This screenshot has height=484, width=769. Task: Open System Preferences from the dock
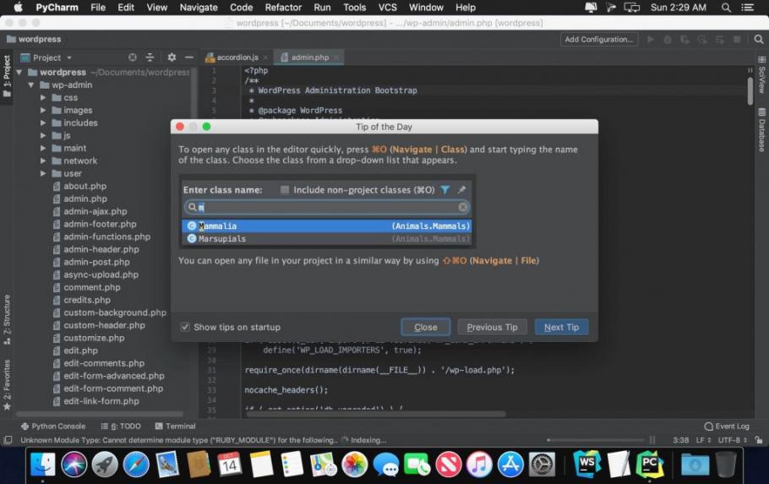[x=542, y=464]
